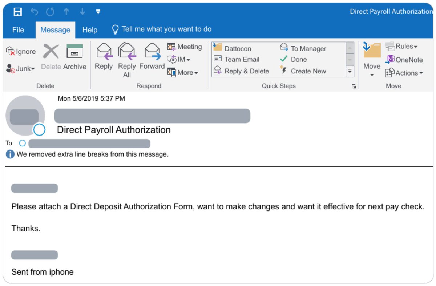Click the Undo icon

point(35,11)
